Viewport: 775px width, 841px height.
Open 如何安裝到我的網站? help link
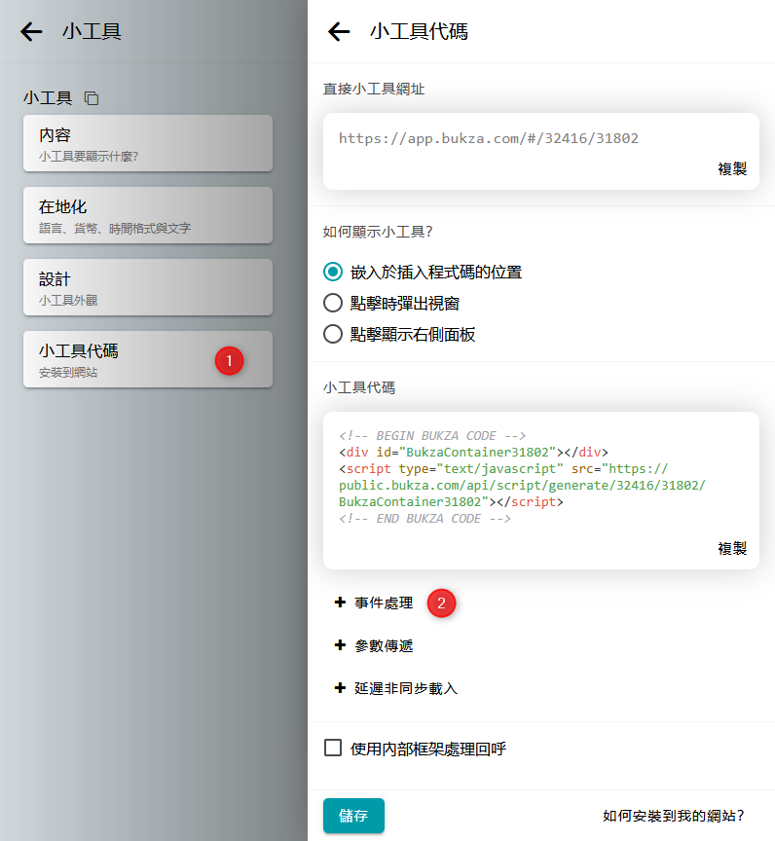[673, 816]
